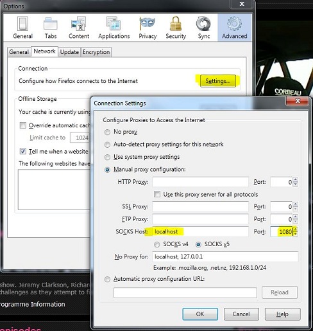
Task: Select Automatic proxy configuration URL option
Action: point(107,280)
